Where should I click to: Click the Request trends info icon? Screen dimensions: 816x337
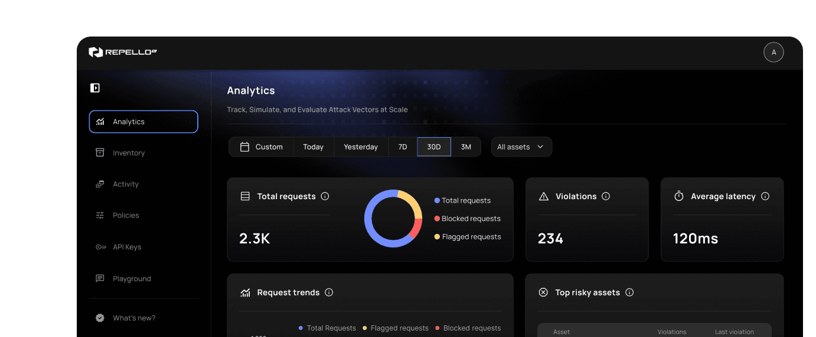coord(329,293)
